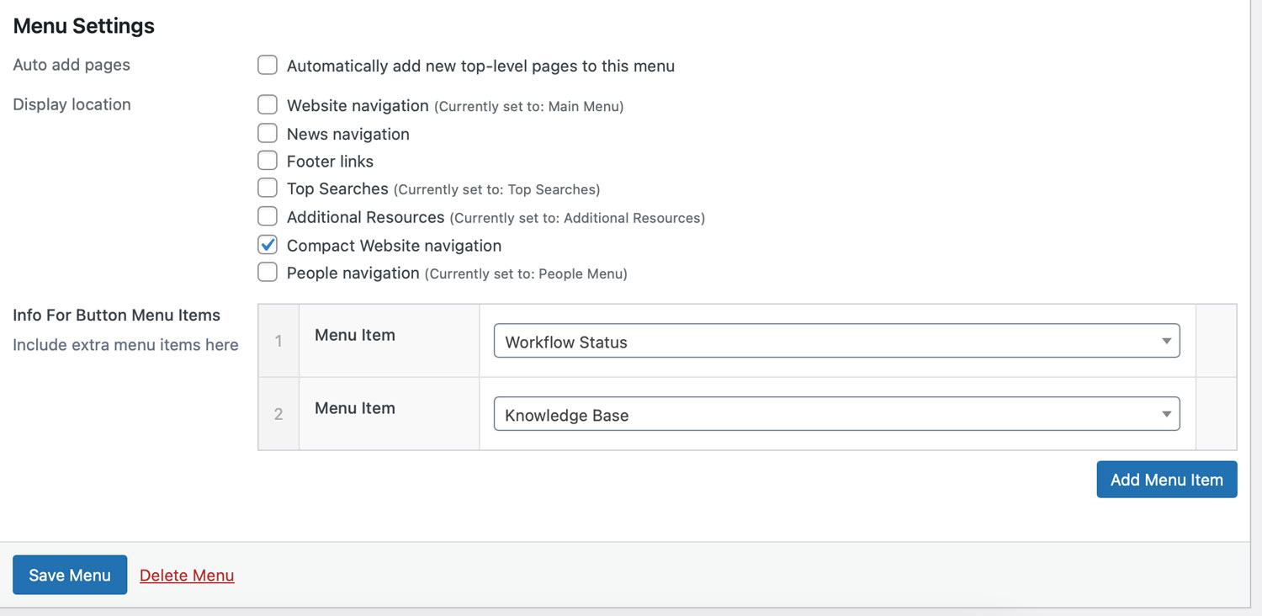Open the Workflow Status dropdown
This screenshot has height=616, width=1262.
836,342
